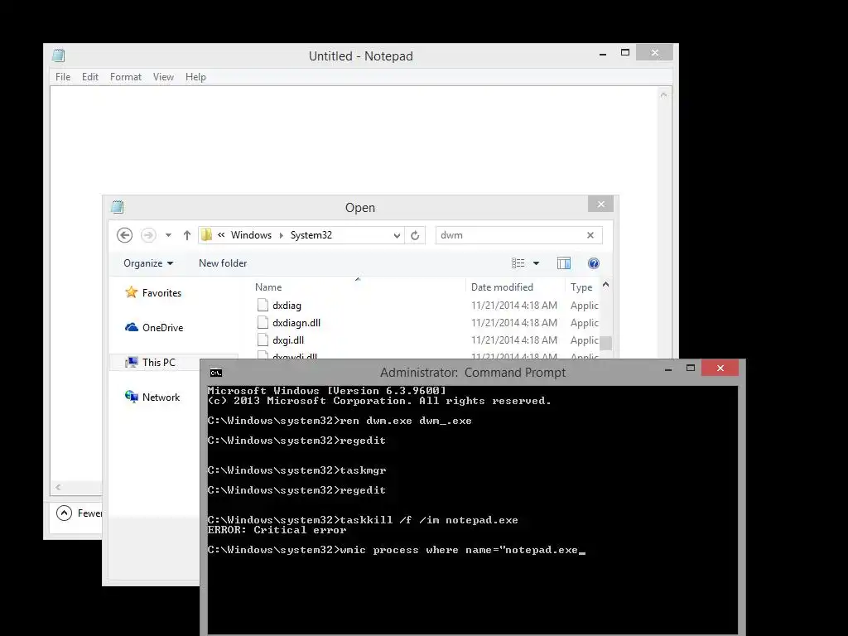Click the Notepad icon in the Open dialog title bar

(118, 206)
